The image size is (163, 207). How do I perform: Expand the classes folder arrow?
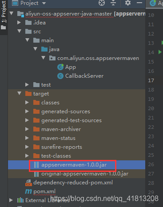pyautogui.click(x=27, y=103)
